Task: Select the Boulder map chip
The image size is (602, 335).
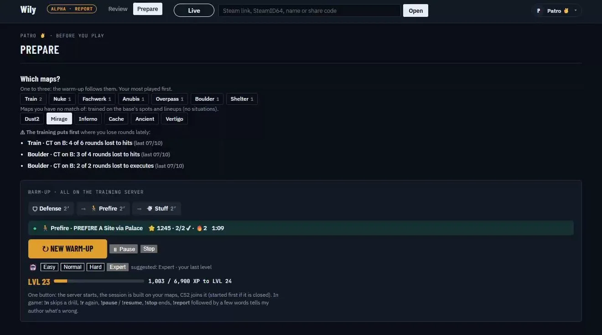Action: click(x=207, y=99)
